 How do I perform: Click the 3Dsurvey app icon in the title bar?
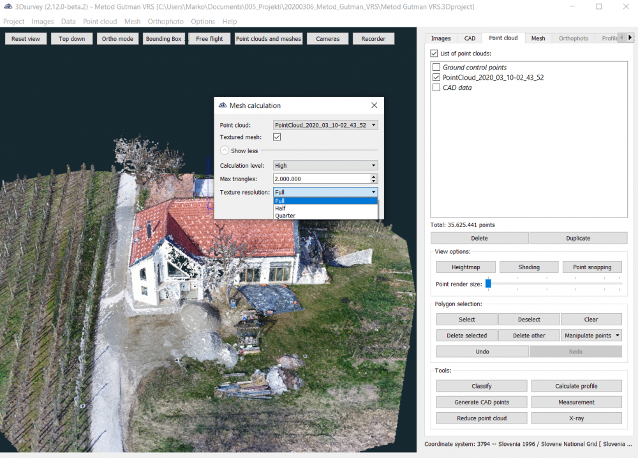pyautogui.click(x=8, y=6)
